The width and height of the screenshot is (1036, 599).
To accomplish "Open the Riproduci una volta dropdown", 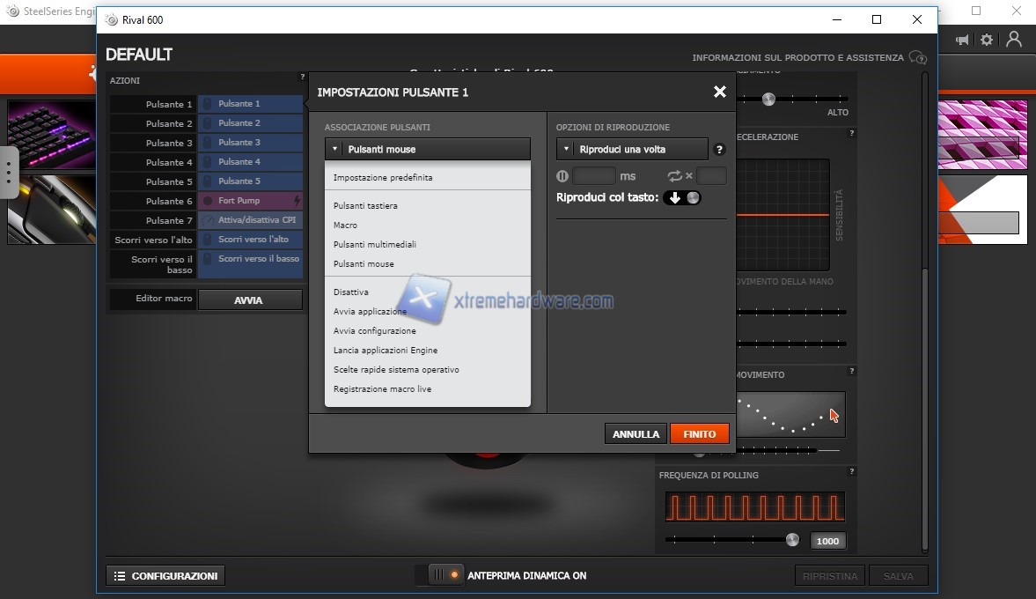I will 632,149.
